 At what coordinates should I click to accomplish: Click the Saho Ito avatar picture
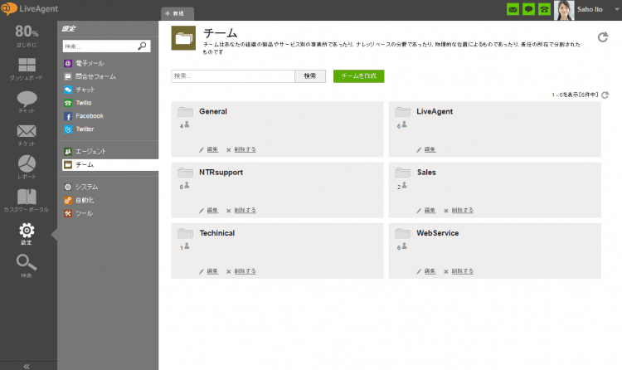564,10
